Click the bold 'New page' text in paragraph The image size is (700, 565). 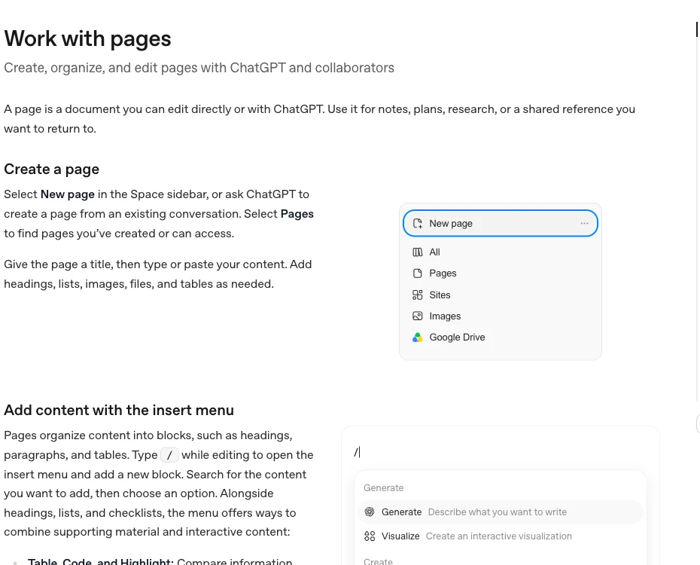(x=68, y=194)
